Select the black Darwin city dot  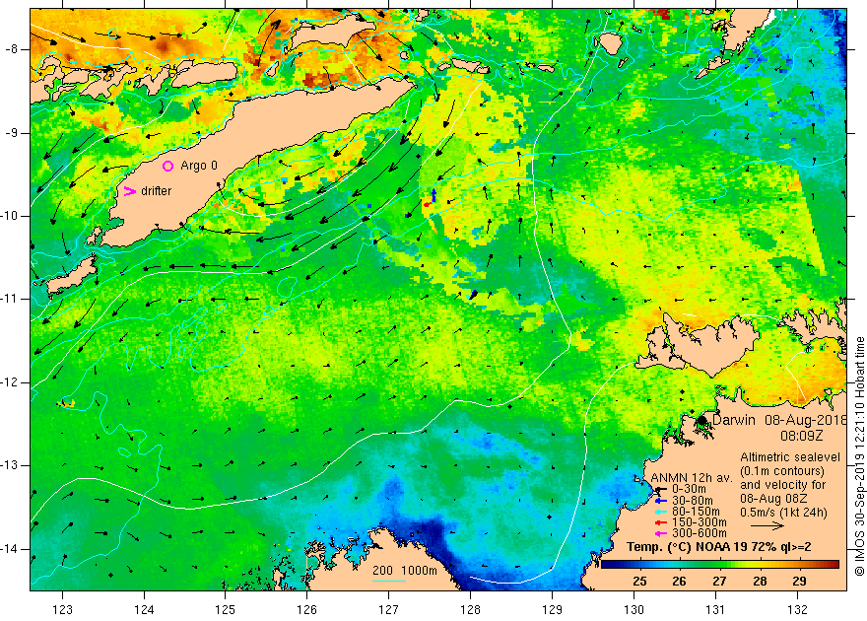pyautogui.click(x=701, y=420)
